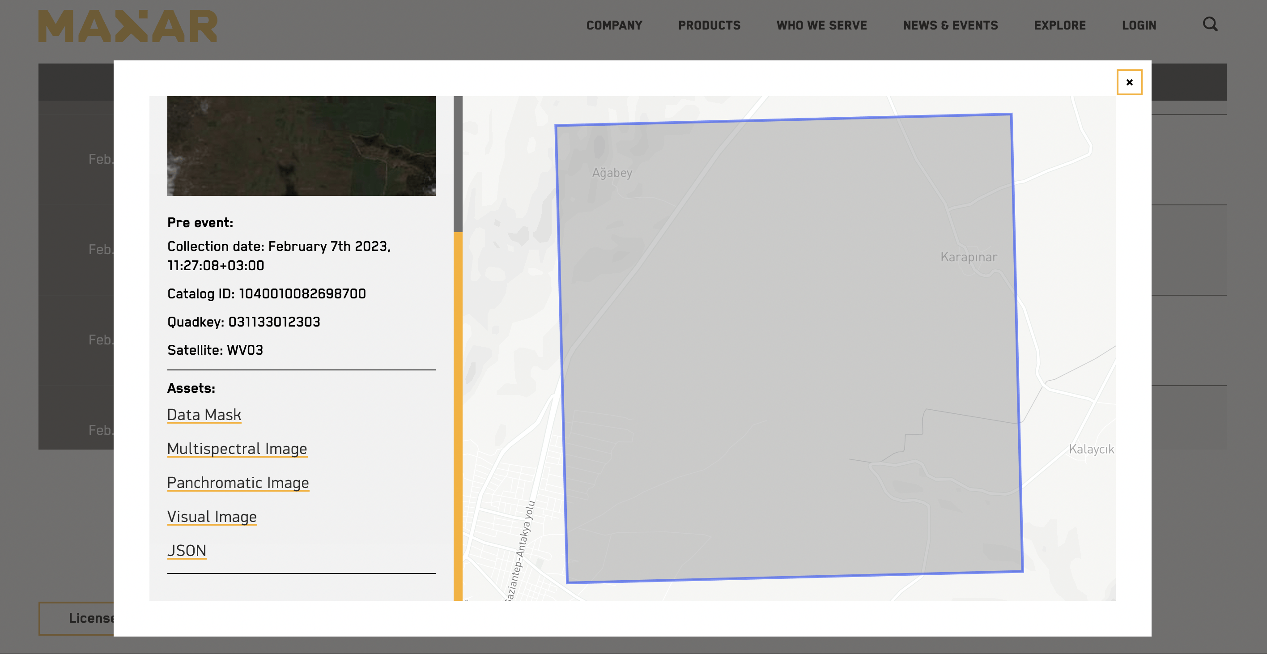
Task: Click the Ağabey label on the map
Action: tap(612, 173)
